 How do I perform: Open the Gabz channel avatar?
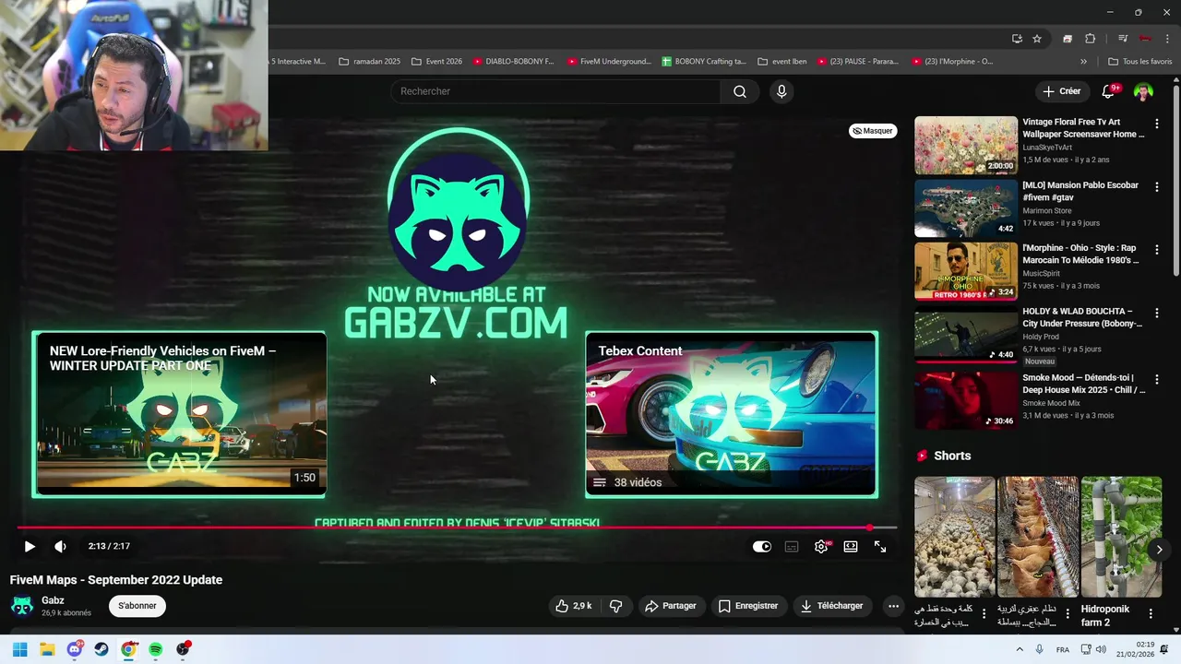tap(22, 606)
